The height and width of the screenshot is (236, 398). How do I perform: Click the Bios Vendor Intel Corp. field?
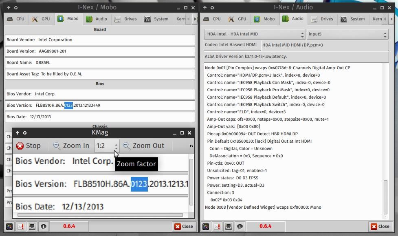pos(100,94)
